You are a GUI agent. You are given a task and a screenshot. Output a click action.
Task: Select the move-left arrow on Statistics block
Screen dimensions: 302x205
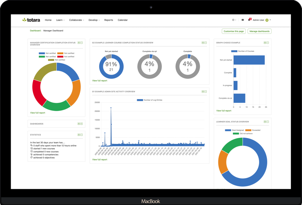pyautogui.click(x=78, y=135)
